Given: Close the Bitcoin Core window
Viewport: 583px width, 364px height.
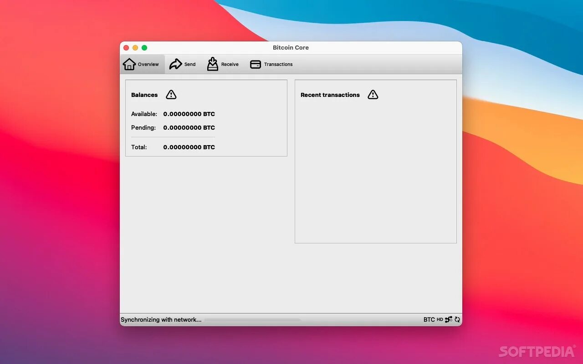Looking at the screenshot, I should (126, 48).
